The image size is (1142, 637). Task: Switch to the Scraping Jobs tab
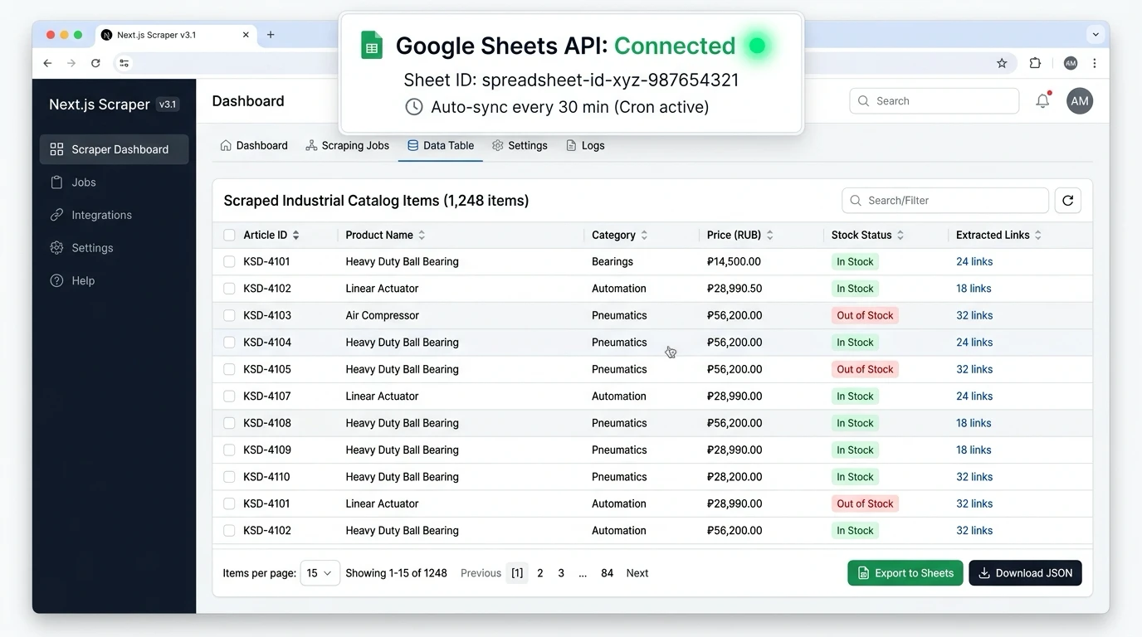347,145
